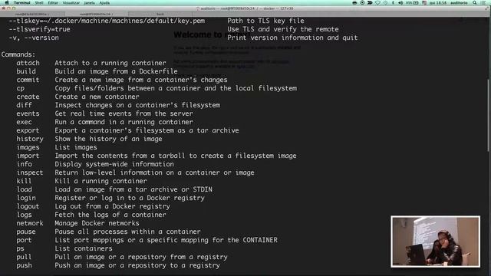Close the Terminal window with red button
491x276 pixels.
point(3,8)
